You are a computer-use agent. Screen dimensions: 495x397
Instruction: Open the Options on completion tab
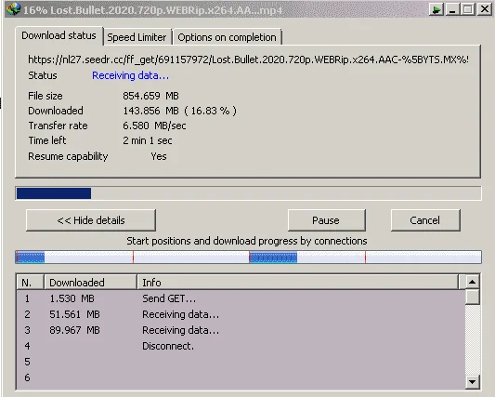click(x=227, y=37)
